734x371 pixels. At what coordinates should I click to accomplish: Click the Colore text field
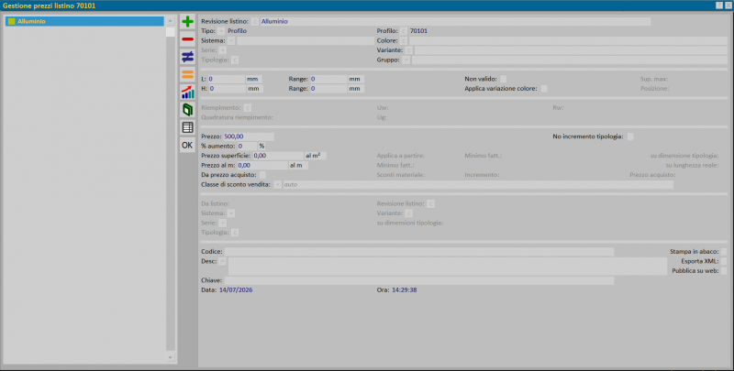tap(568, 40)
